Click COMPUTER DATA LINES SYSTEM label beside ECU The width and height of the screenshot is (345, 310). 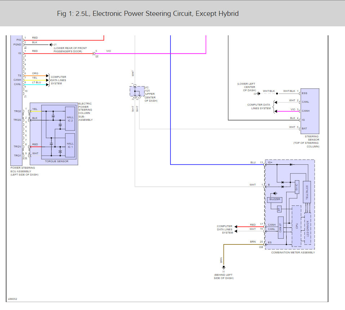[58, 80]
